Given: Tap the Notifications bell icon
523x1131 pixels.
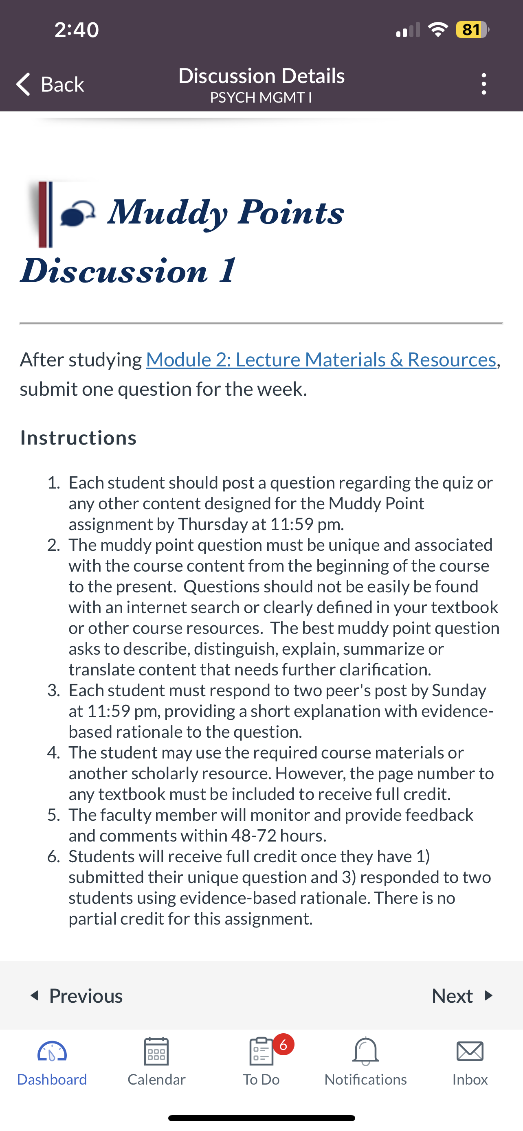Looking at the screenshot, I should click(366, 1051).
